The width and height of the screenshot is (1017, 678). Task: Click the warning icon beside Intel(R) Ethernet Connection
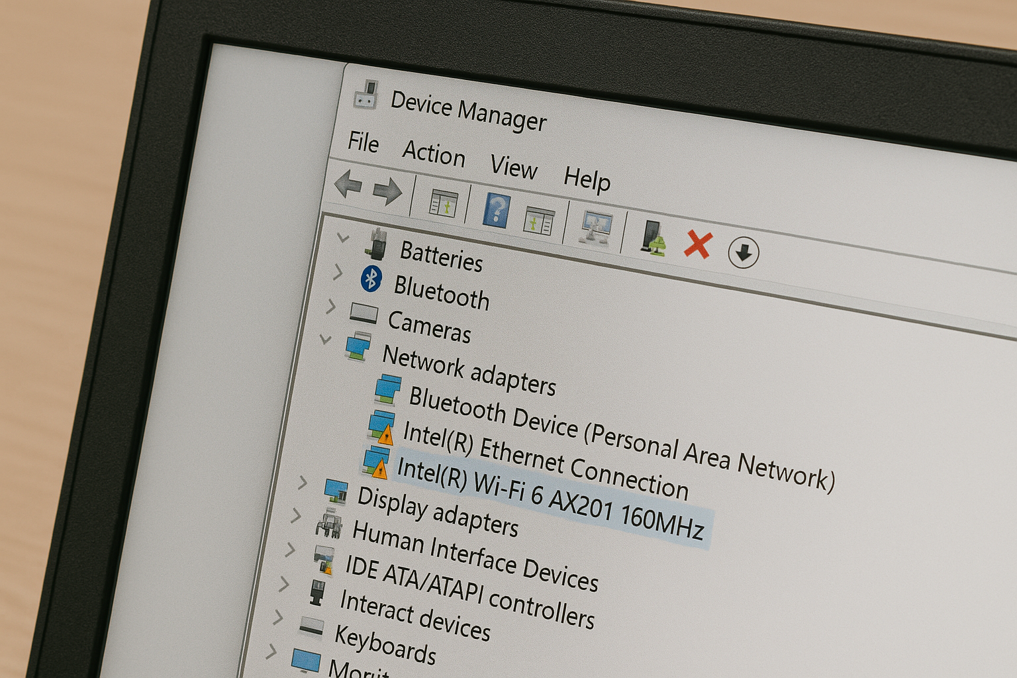click(x=384, y=435)
